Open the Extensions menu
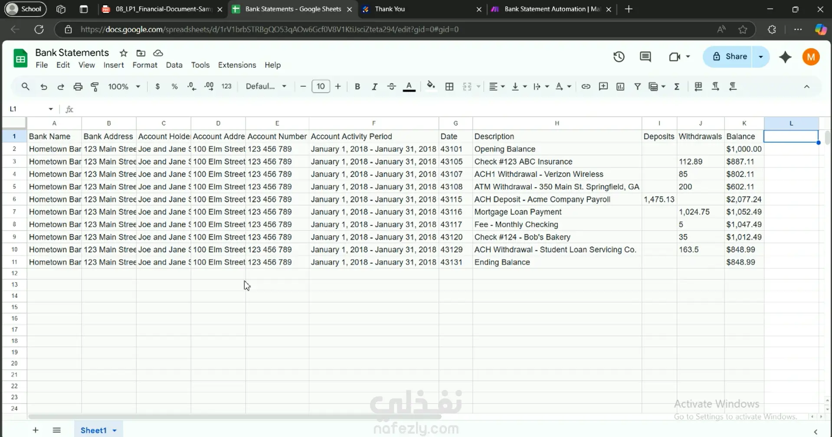832x437 pixels. point(237,65)
